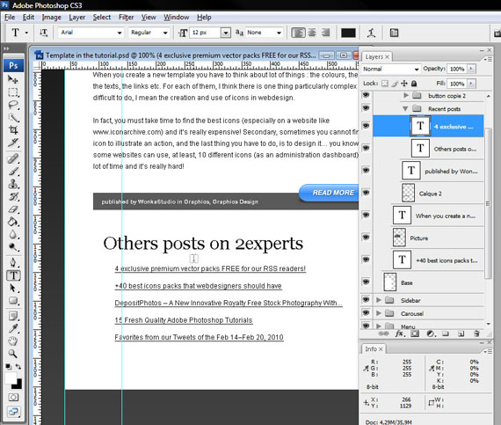Click the center text button
Image resolution: width=501 pixels, height=425 pixels.
(312, 33)
